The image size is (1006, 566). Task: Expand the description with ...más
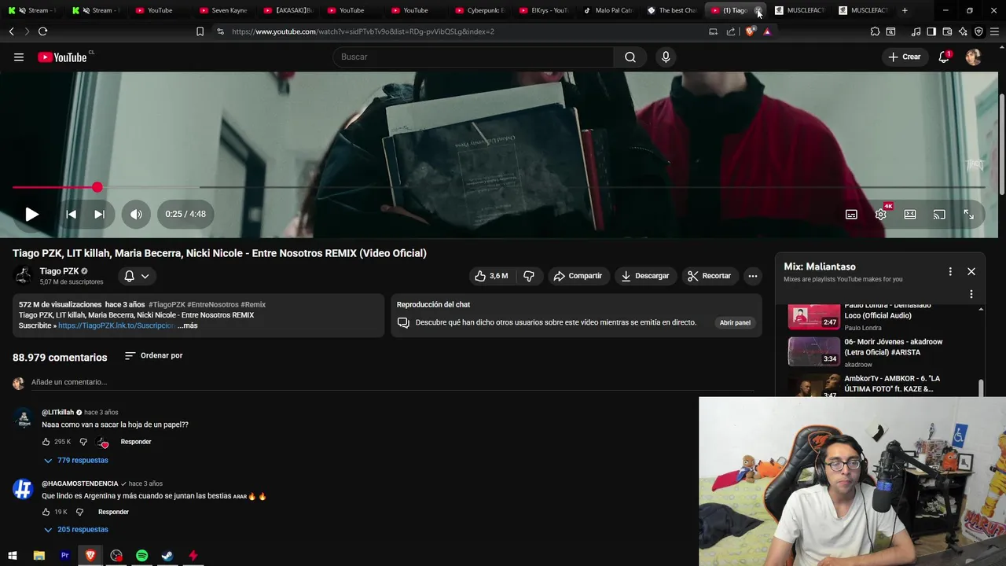(x=188, y=325)
